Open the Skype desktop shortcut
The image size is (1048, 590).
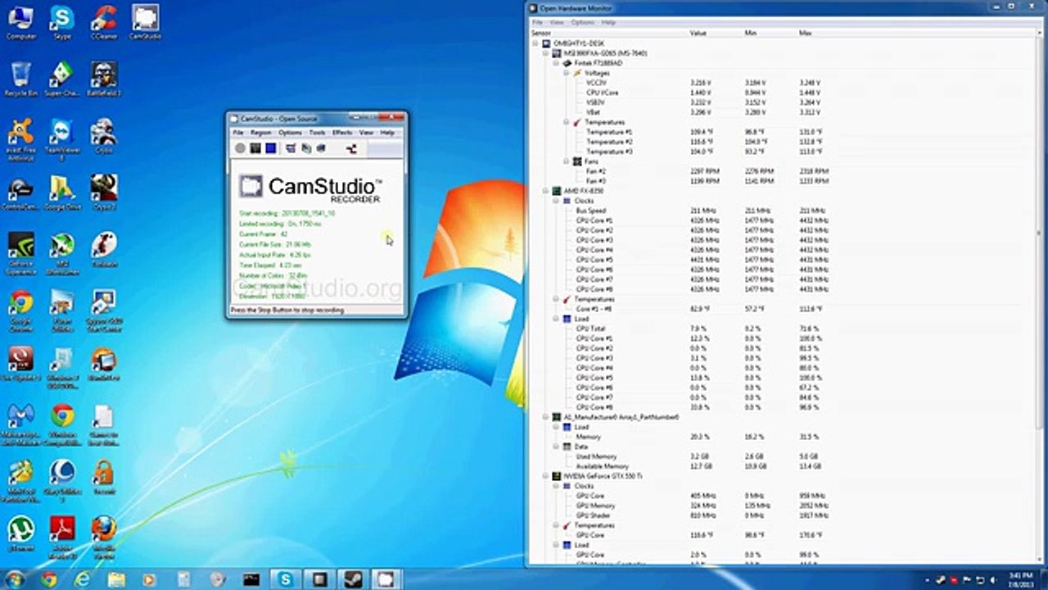click(x=61, y=22)
